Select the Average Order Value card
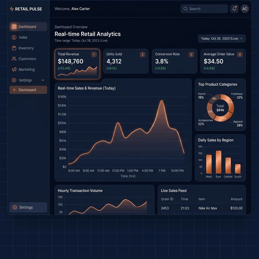 pos(223,61)
